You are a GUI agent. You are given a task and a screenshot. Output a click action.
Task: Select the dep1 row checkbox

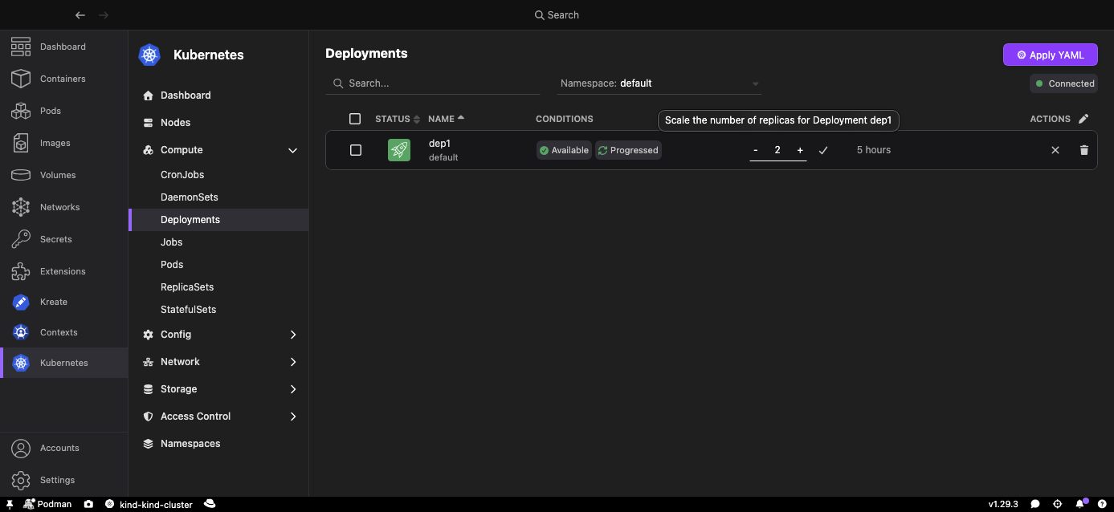[356, 150]
